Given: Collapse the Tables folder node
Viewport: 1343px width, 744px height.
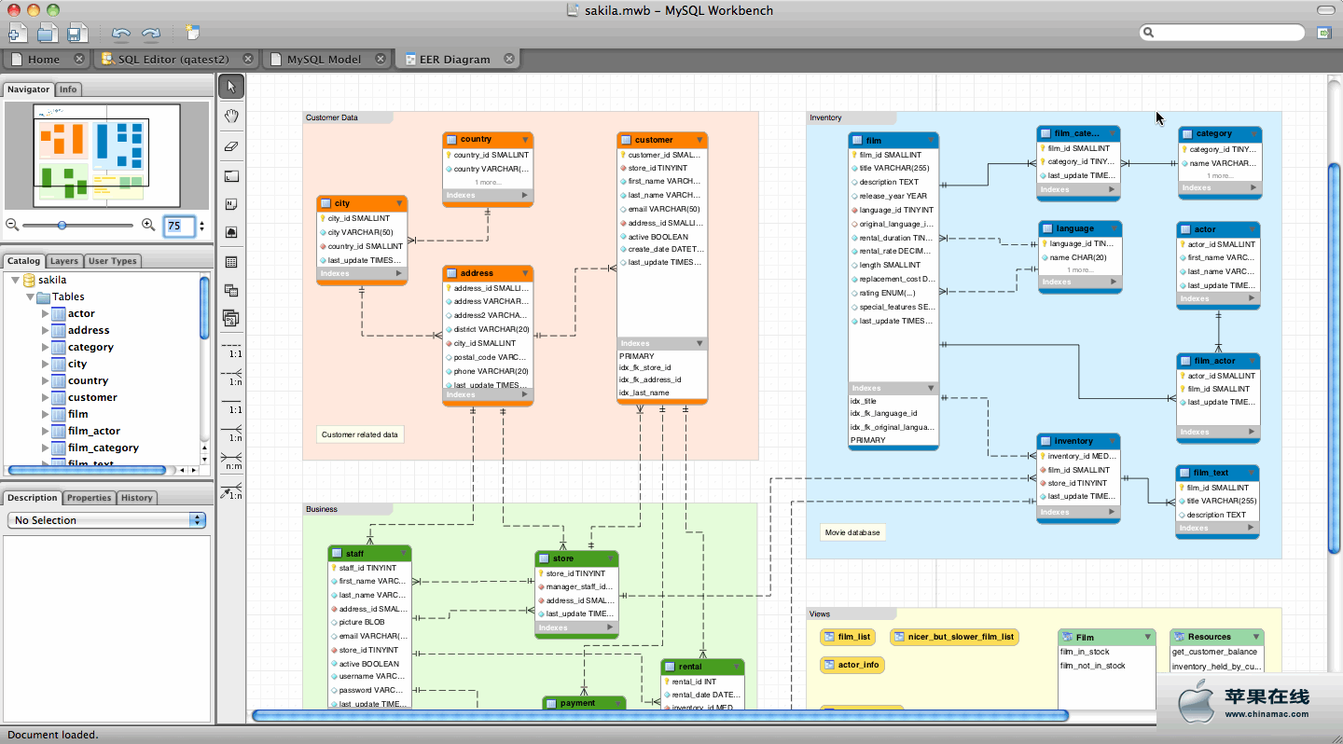Looking at the screenshot, I should 30,296.
